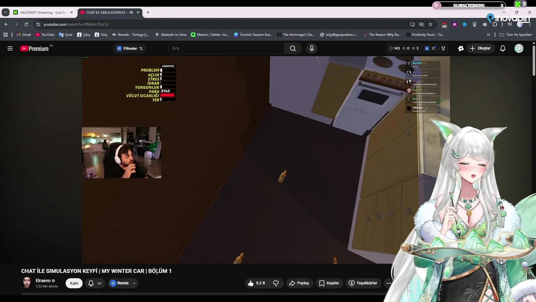This screenshot has height=302, width=536.
Task: Open the Giriş bookmark
Action: click(x=101, y=35)
